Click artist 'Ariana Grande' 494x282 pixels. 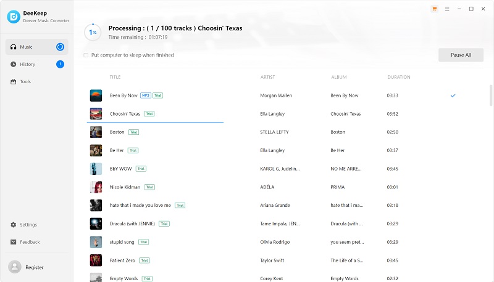pos(275,206)
